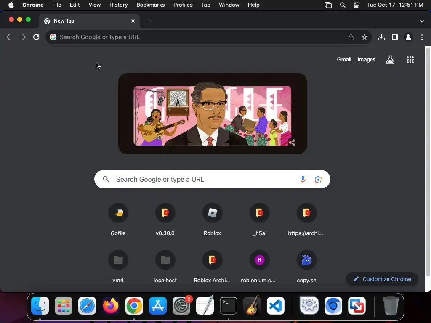The height and width of the screenshot is (323, 431).
Task: Open a new tab with the plus button
Action: click(x=149, y=21)
